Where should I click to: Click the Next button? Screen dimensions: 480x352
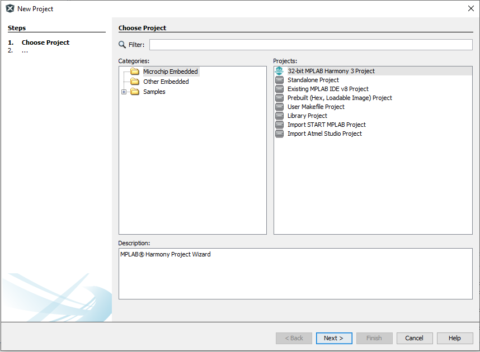click(x=334, y=338)
